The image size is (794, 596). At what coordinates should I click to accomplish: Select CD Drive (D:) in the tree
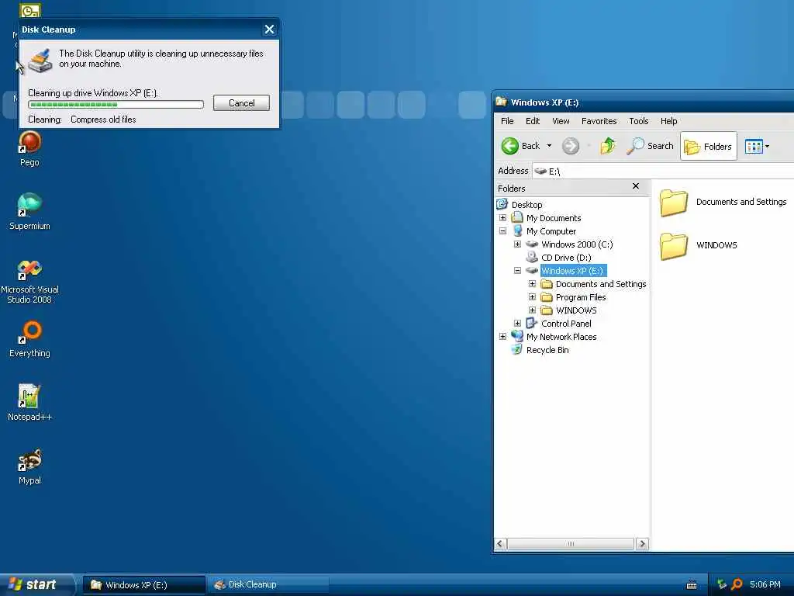click(x=565, y=258)
